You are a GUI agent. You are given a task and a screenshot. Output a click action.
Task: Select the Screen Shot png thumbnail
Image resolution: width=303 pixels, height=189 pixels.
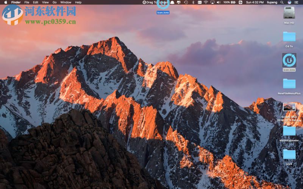point(289,107)
